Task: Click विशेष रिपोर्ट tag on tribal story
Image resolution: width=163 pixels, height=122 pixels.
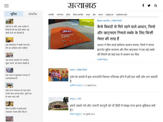Action: point(82,70)
